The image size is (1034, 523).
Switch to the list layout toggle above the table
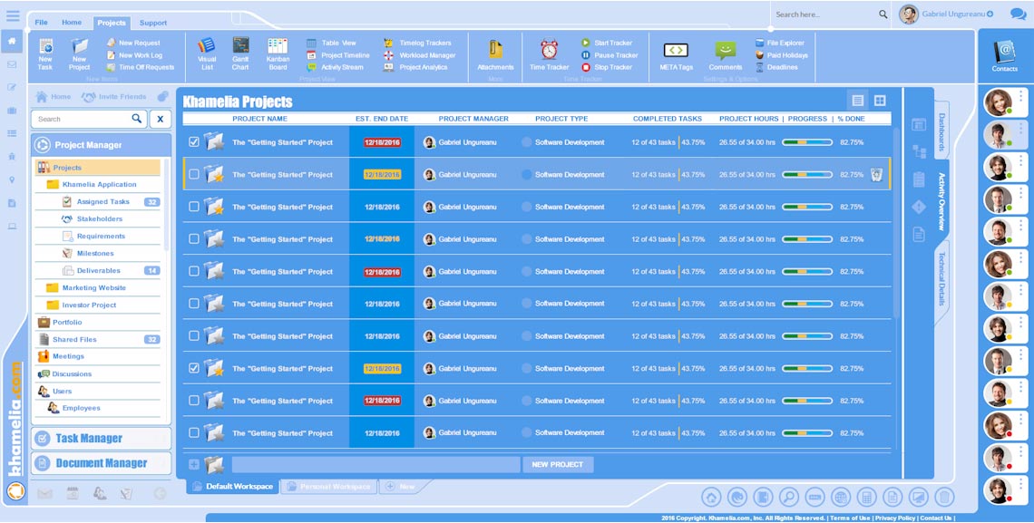858,101
